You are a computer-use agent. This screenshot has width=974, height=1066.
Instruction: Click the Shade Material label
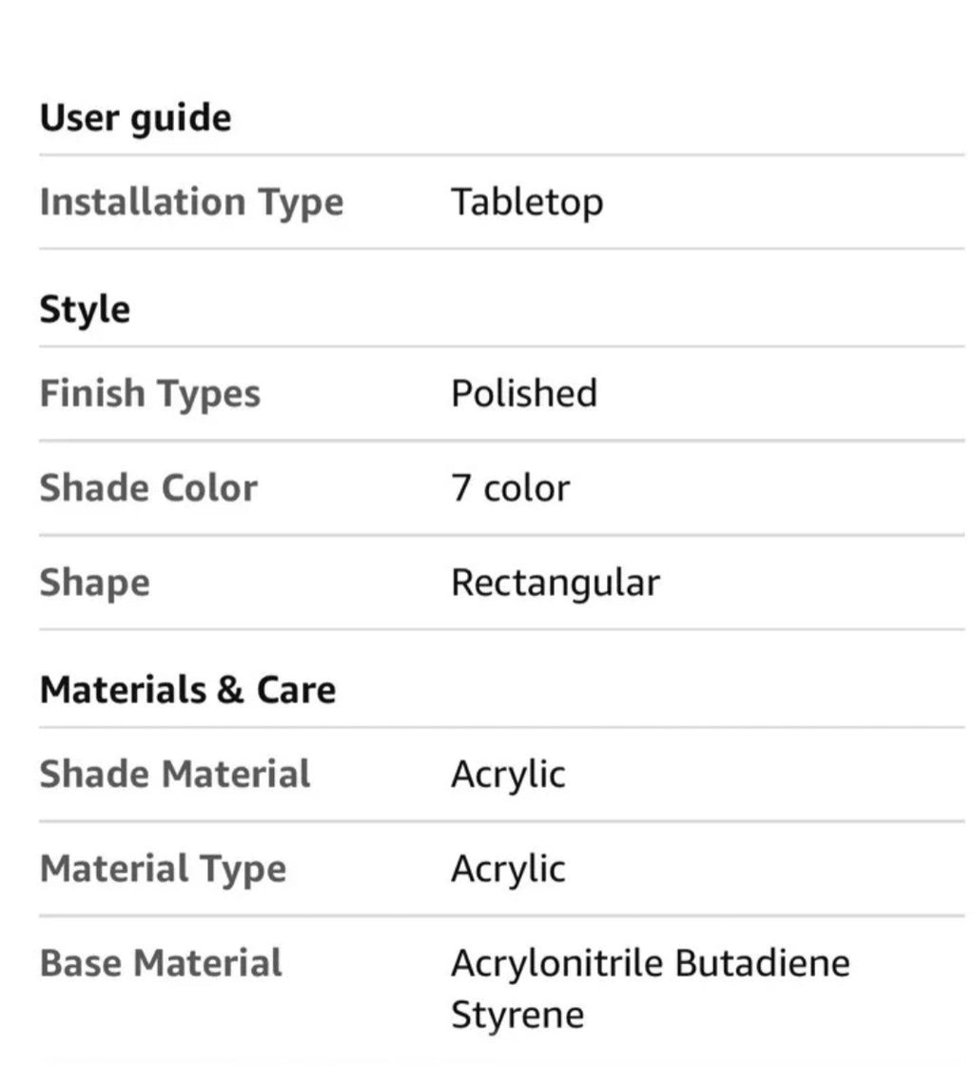click(x=175, y=774)
